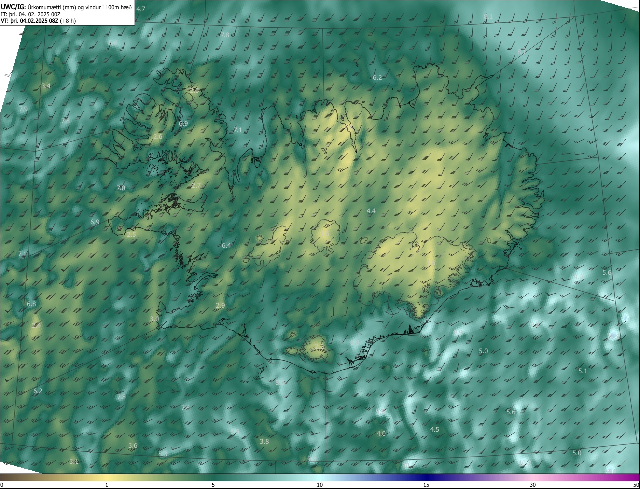Viewport: 640px width, 489px height.
Task: Pick the dark navy segment of the colorbar
Action: (x=426, y=477)
